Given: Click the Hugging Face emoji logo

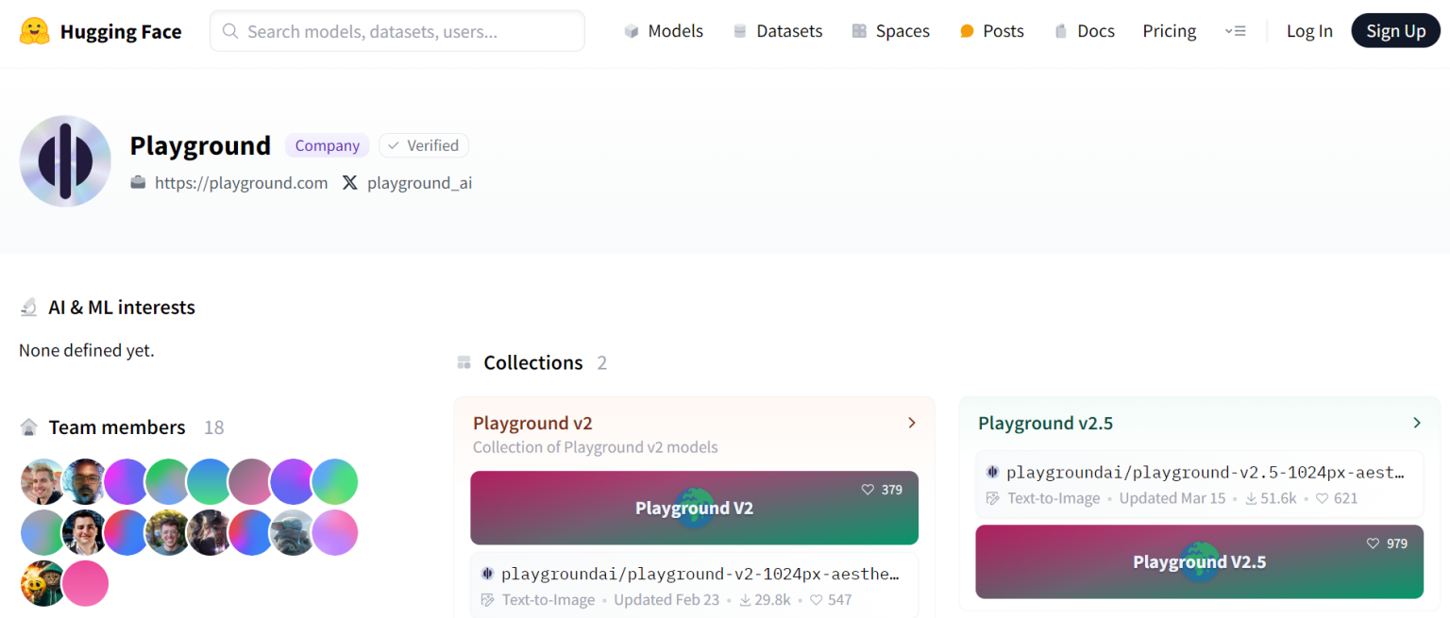Looking at the screenshot, I should [x=35, y=30].
